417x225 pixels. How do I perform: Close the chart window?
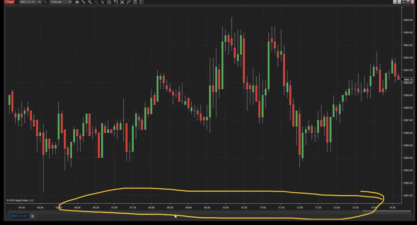412,2
